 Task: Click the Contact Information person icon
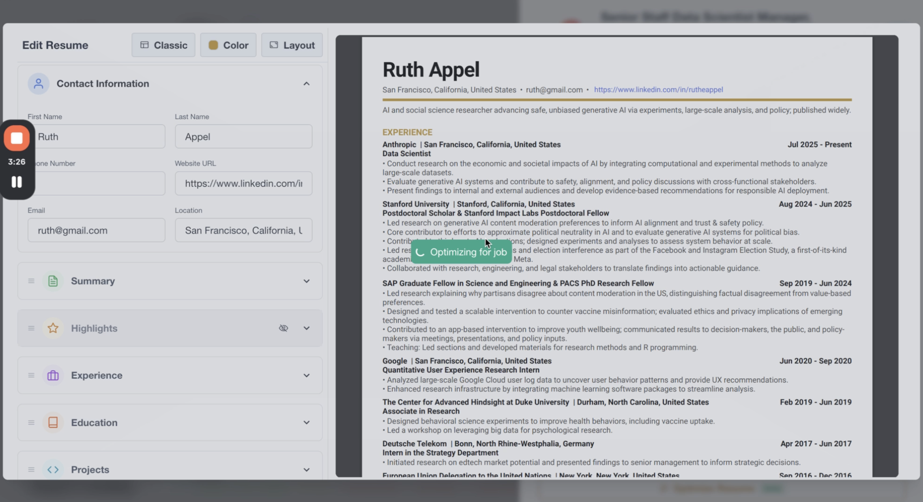(x=38, y=84)
